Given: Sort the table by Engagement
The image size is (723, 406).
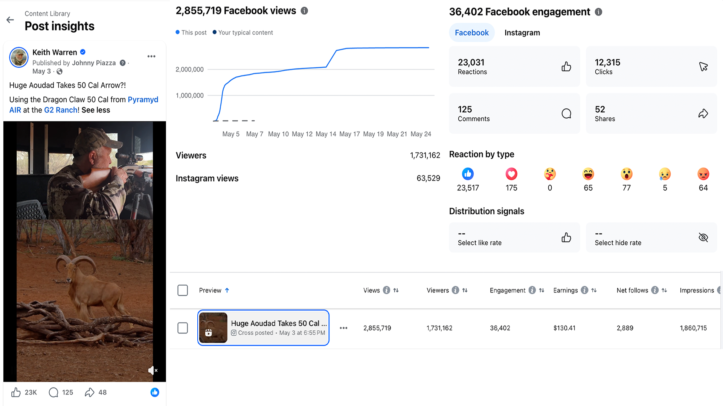Looking at the screenshot, I should click(x=541, y=290).
